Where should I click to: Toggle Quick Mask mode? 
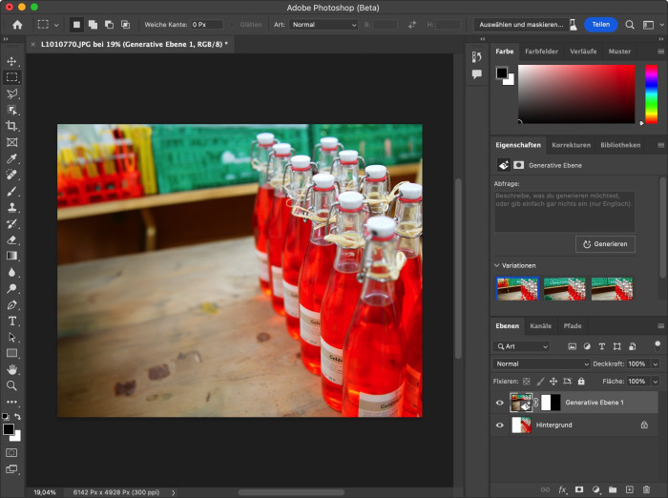(11, 453)
